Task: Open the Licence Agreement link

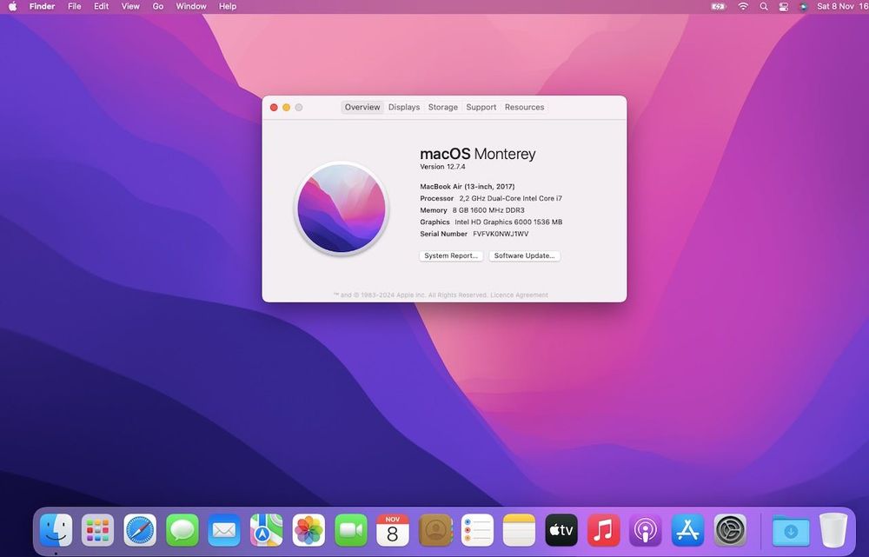Action: click(520, 295)
